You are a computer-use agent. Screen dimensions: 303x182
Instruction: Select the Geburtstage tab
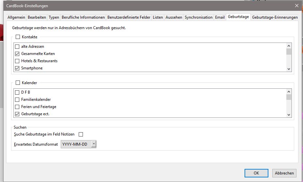coord(238,17)
